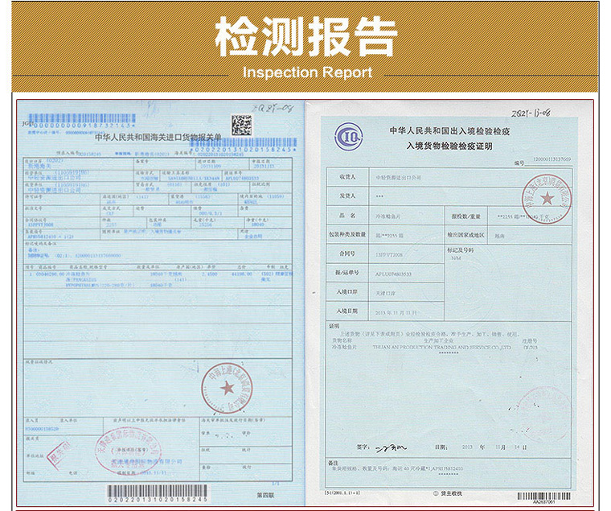Click the faded red seal near certificate signature
Image resolution: width=611 pixels, height=511 pixels.
pos(547,412)
